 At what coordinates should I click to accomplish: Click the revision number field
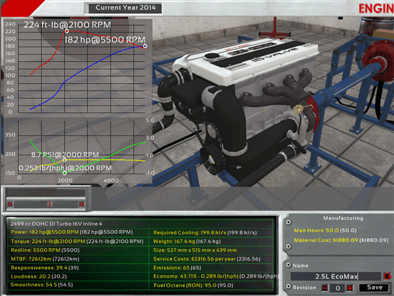[x=337, y=287]
